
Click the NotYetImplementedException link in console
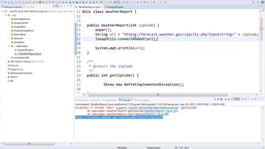[x=147, y=108]
